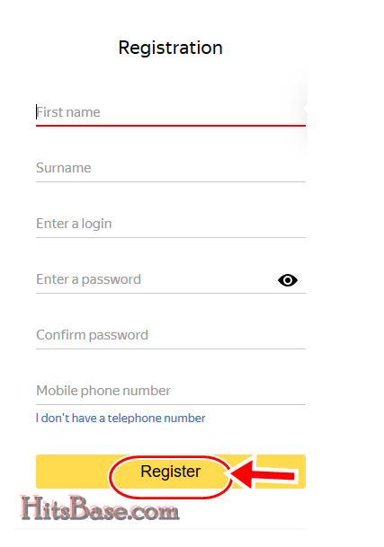Click the 'Enter a login' placeholder text
384x547 pixels.
[x=74, y=224]
